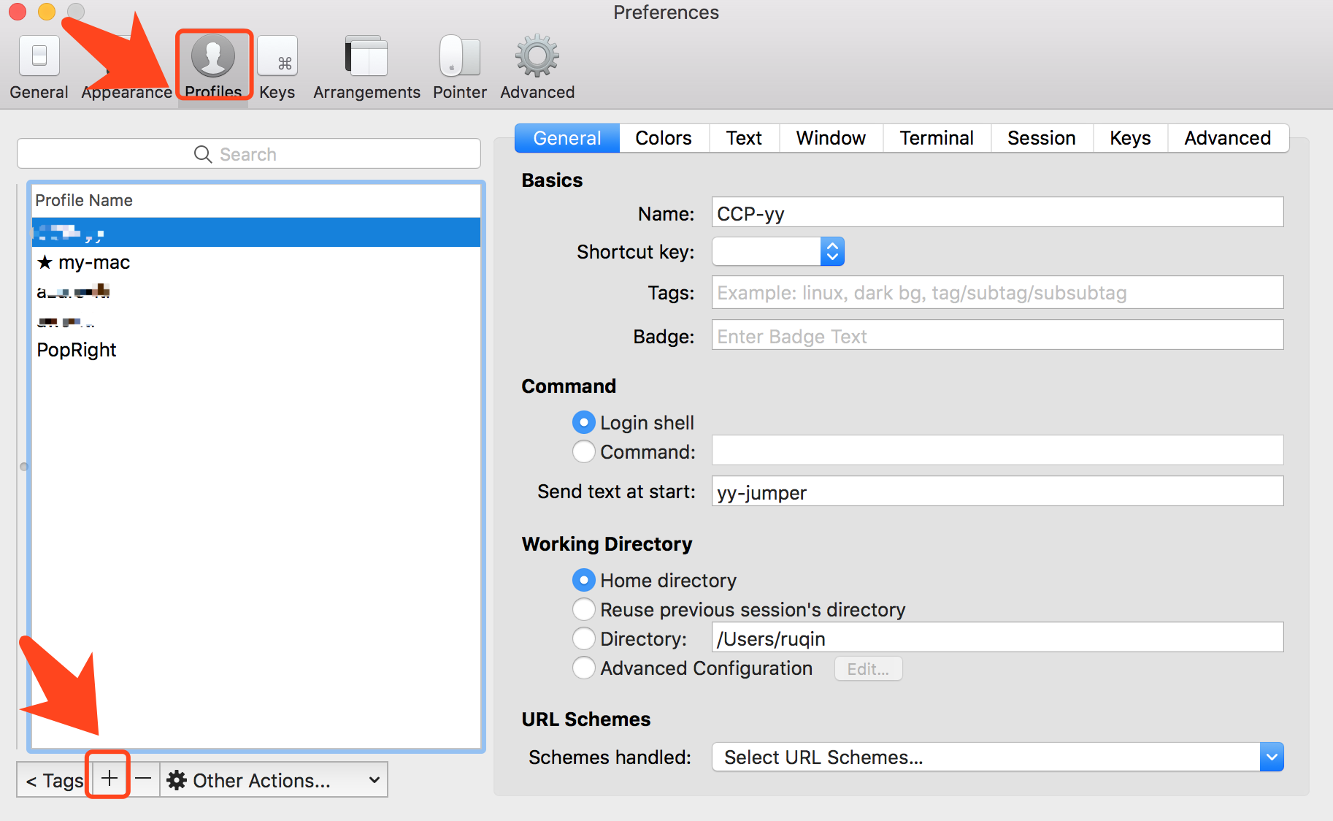Open the Profiles preferences pane
The height and width of the screenshot is (821, 1333).
213,66
